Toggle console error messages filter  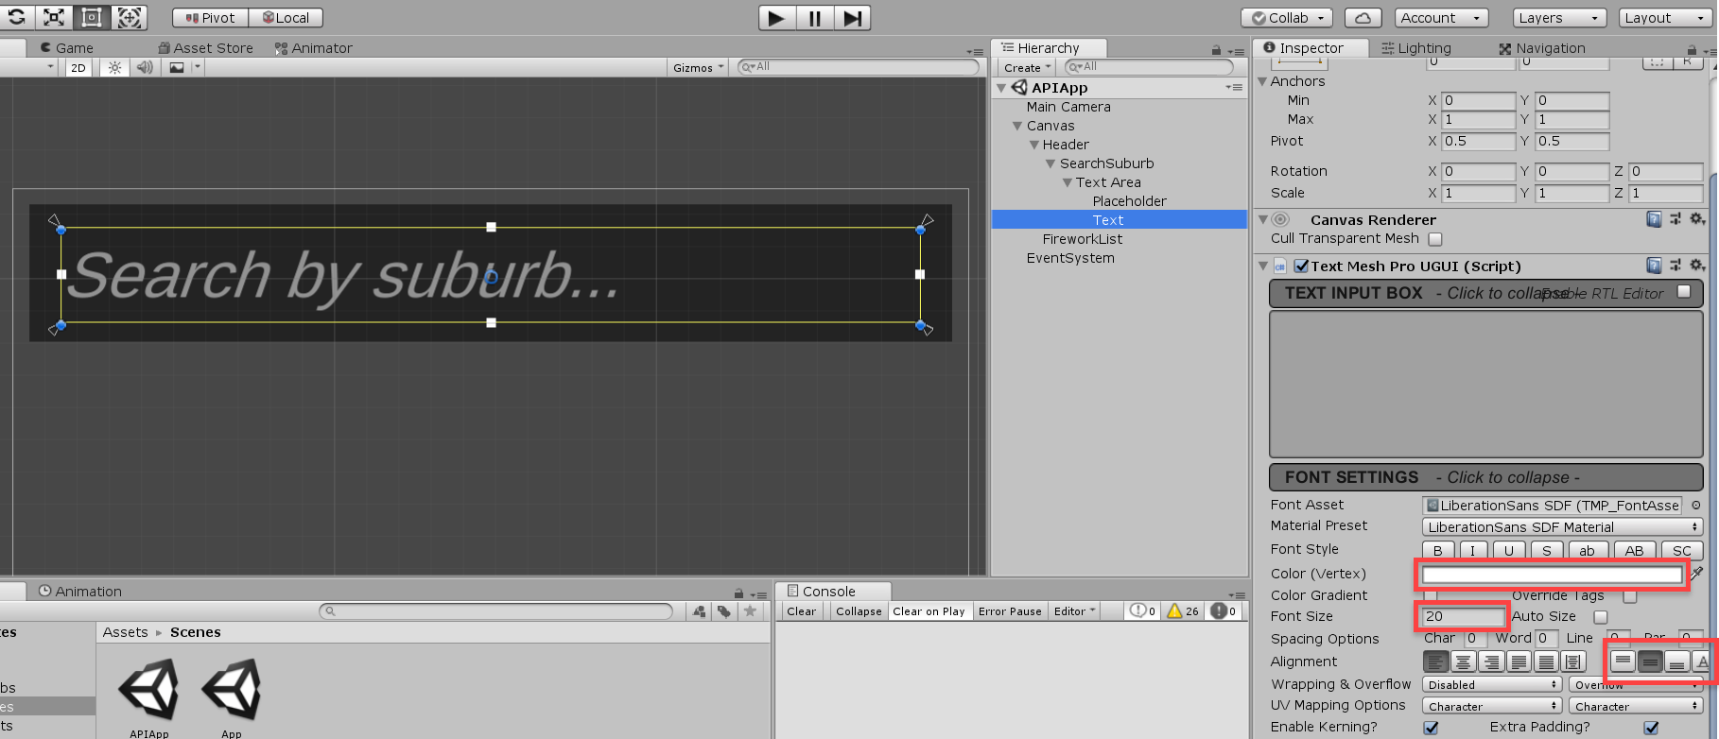[x=1224, y=611]
